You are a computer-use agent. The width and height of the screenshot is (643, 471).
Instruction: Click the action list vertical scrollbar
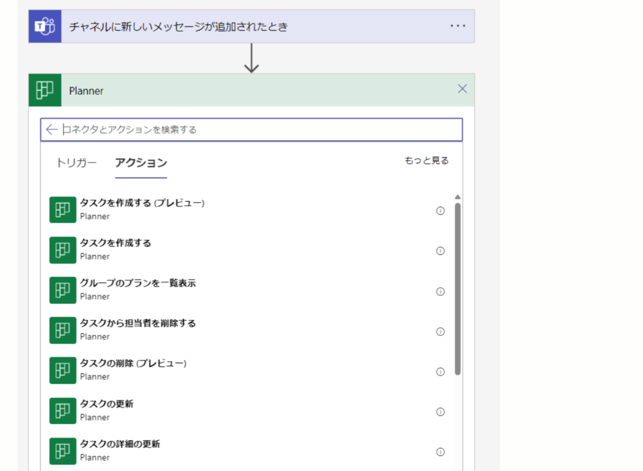click(x=458, y=289)
